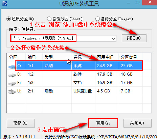This screenshot has height=139, width=158.
Task: Click the U深度 app logo icon in title bar
Action: [5, 3]
